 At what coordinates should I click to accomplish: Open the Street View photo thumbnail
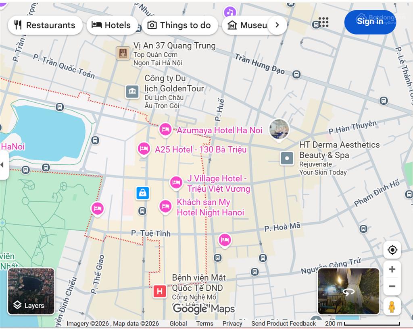click(348, 292)
